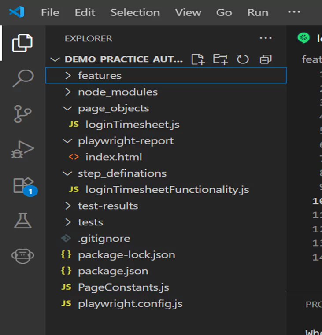Open the Source Control view

(22, 114)
